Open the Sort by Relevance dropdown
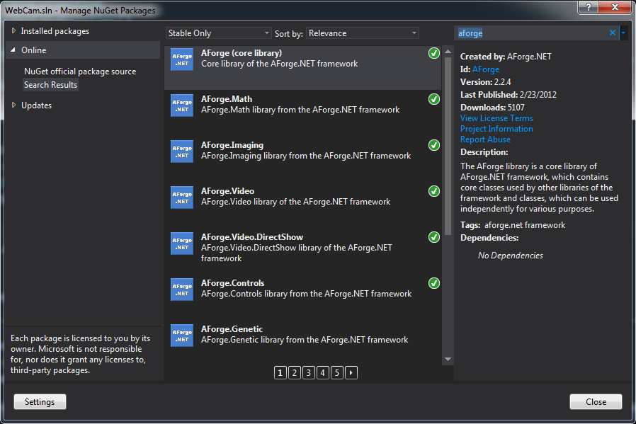 362,33
